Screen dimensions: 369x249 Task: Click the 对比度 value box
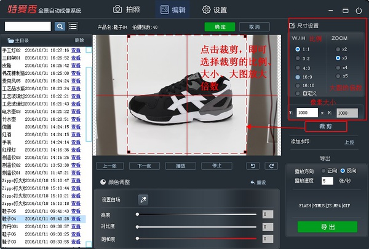pyautogui.click(x=268, y=227)
